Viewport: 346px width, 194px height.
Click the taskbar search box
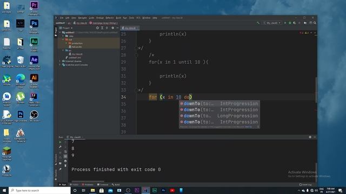[39, 190]
